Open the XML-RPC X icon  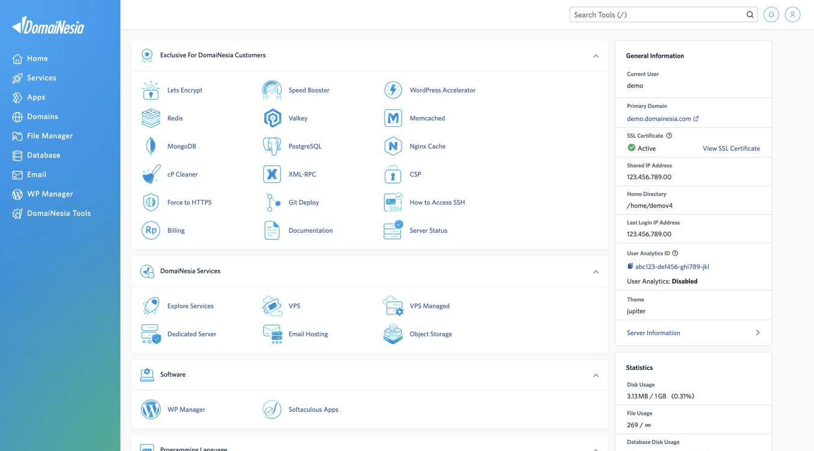coord(272,174)
